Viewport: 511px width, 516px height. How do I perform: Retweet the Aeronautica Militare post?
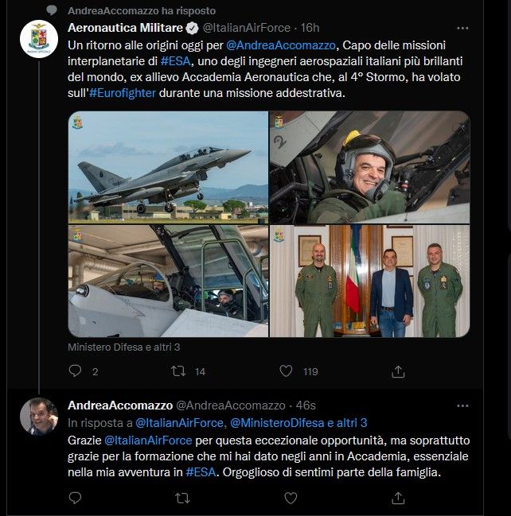click(x=181, y=371)
